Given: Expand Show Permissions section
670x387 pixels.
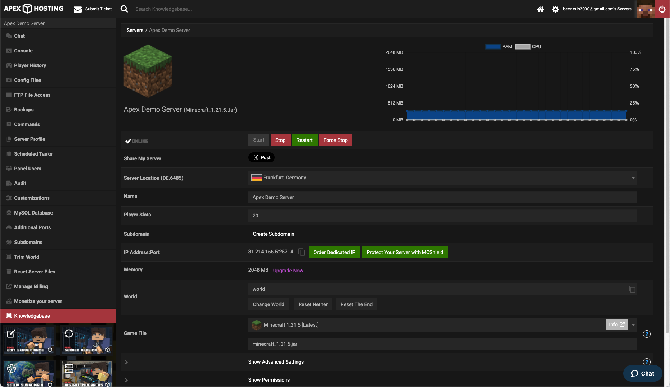Looking at the screenshot, I should coord(269,380).
